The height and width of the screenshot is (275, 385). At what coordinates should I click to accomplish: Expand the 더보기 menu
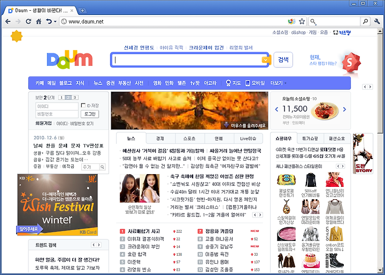point(278,83)
